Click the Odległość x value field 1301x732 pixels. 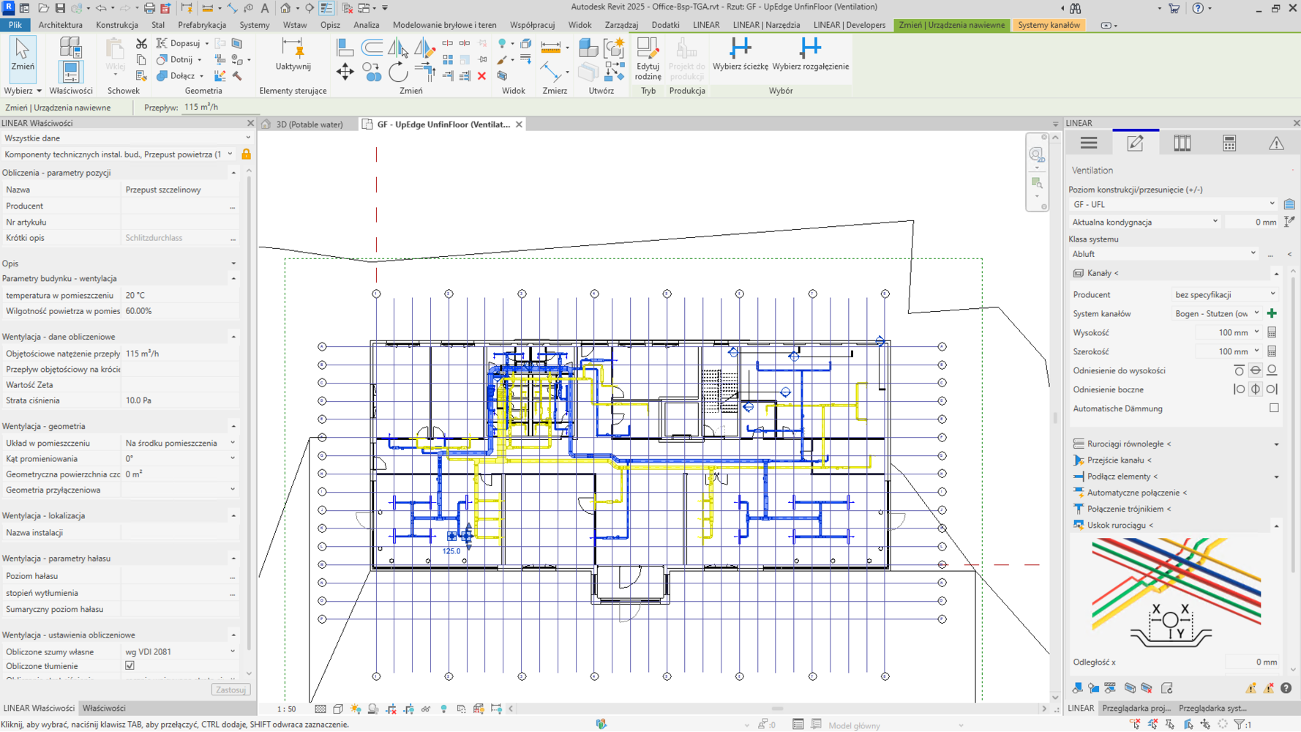click(x=1251, y=662)
